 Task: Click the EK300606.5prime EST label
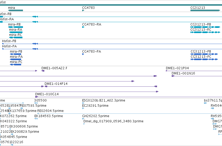click(x=24, y=126)
